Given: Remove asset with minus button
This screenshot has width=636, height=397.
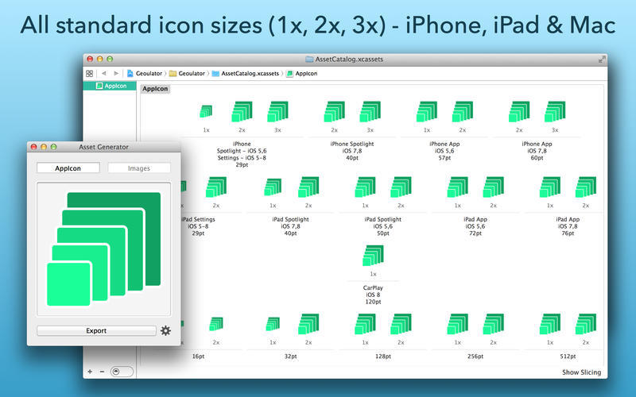Looking at the screenshot, I should point(102,372).
